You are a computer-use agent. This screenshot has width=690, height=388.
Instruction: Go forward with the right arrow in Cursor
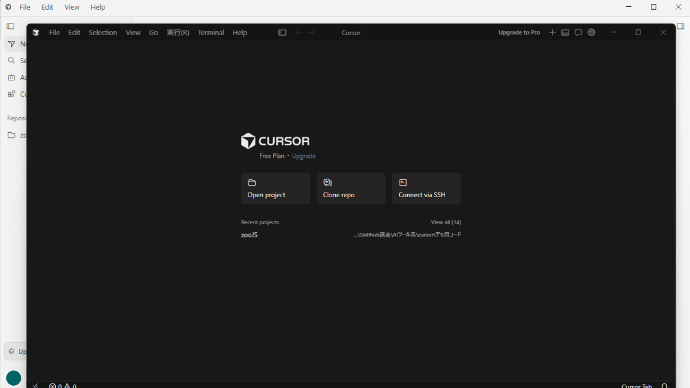tap(312, 33)
